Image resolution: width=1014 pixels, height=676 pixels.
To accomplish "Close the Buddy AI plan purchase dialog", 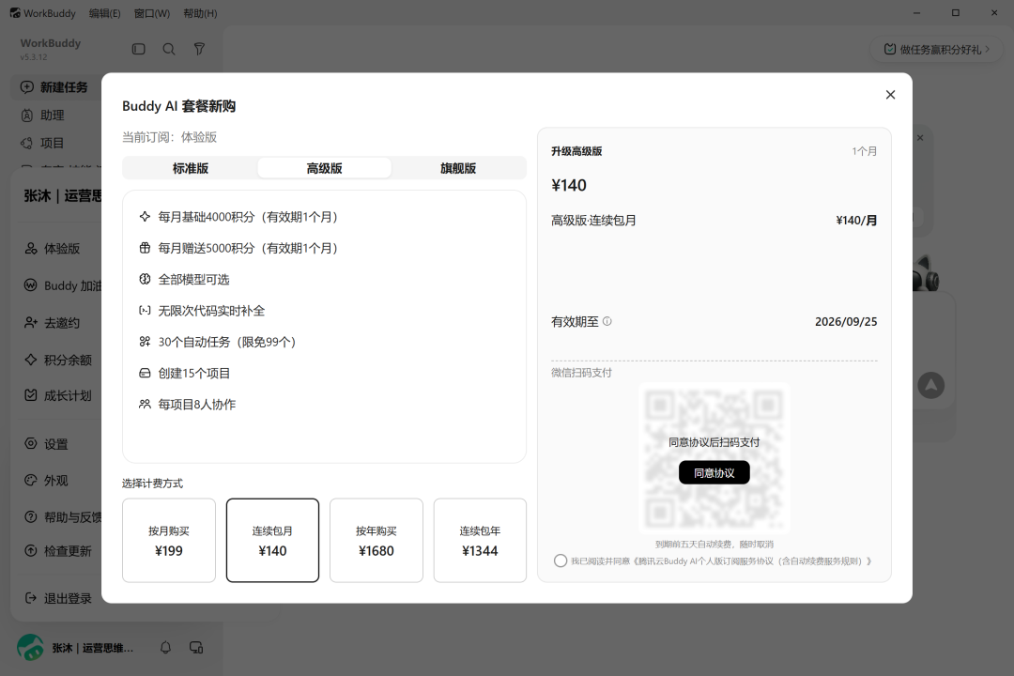I will coord(890,95).
